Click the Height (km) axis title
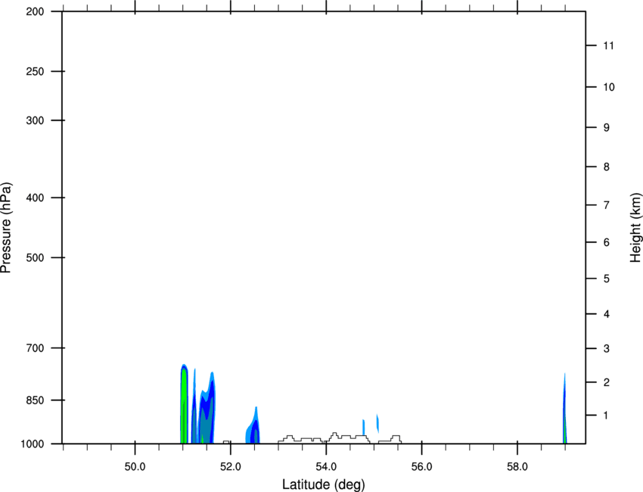Viewport: 643px width, 492px height. tap(635, 228)
